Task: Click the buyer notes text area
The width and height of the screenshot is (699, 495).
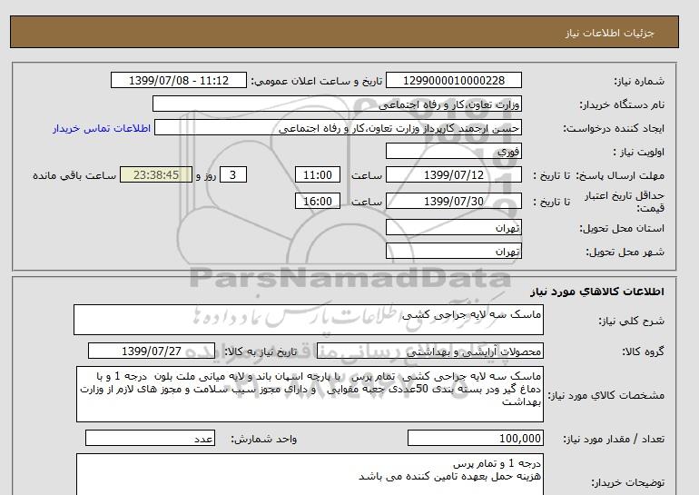Action: [310, 474]
